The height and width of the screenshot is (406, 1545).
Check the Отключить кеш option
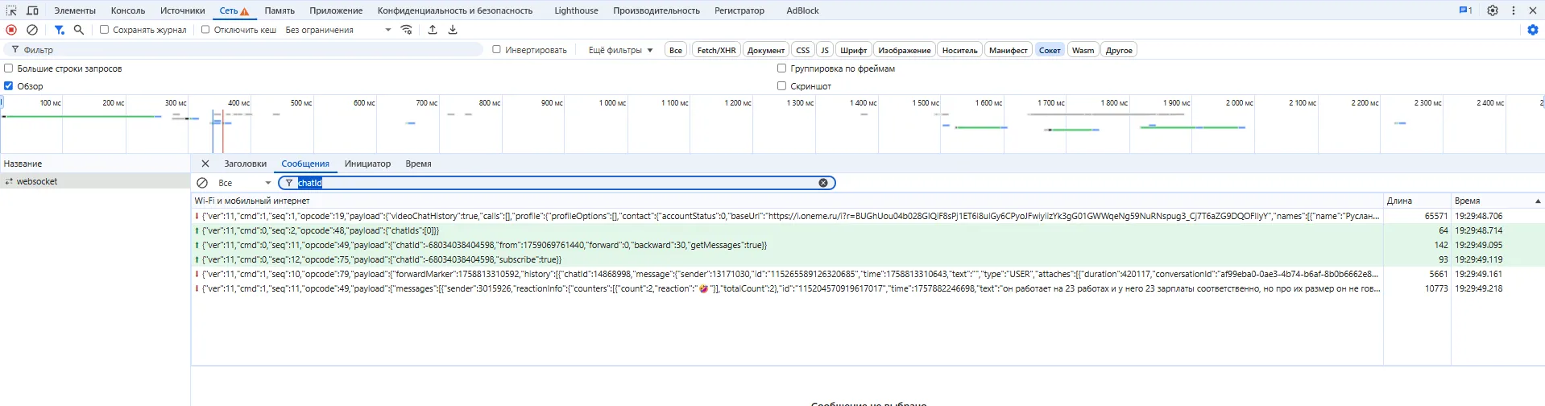pos(205,30)
